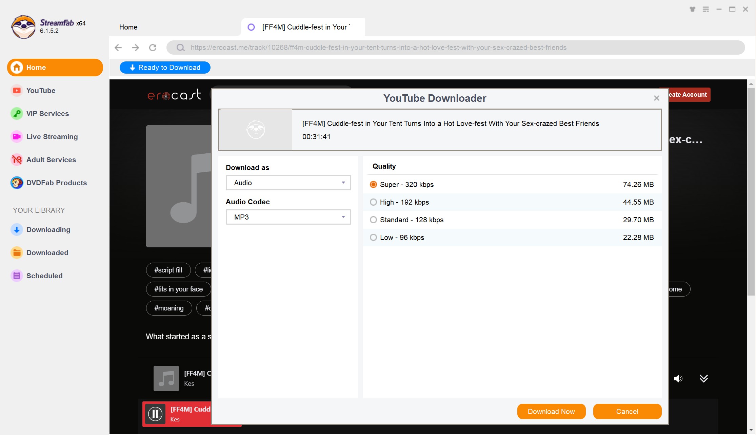Open YouTube in the sidebar
This screenshot has height=435, width=756.
point(41,91)
